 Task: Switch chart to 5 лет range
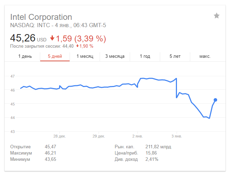tap(175, 56)
